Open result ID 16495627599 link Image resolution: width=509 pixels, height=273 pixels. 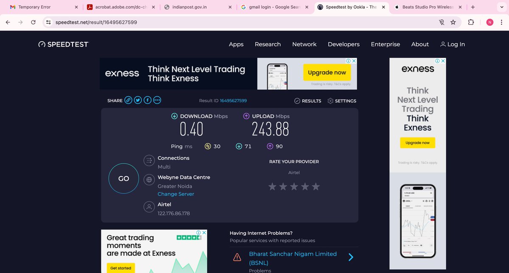(x=233, y=101)
